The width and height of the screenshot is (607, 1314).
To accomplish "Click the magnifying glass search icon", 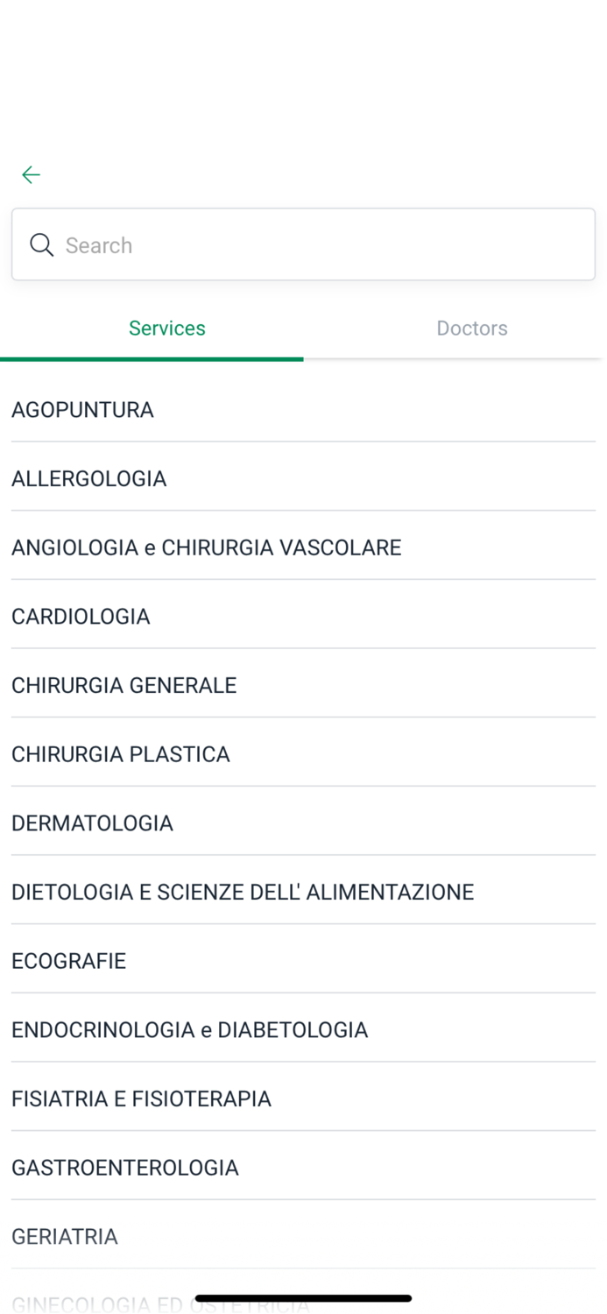I will point(41,245).
